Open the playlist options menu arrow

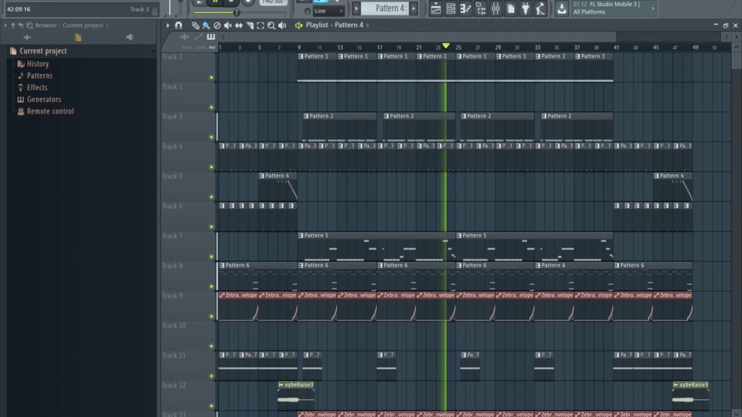point(168,25)
